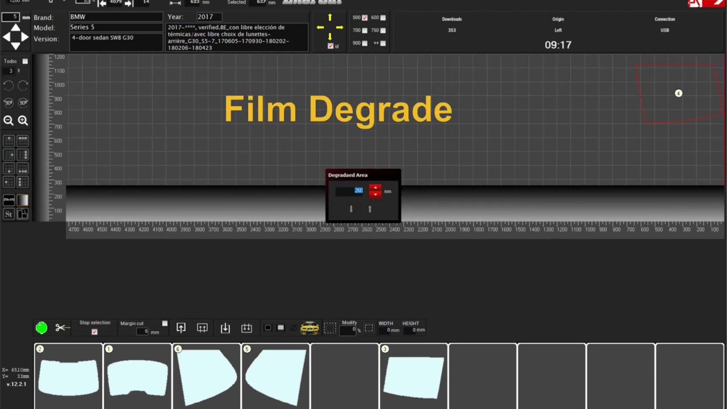
Task: Click the yellow left arrow
Action: pos(320,27)
